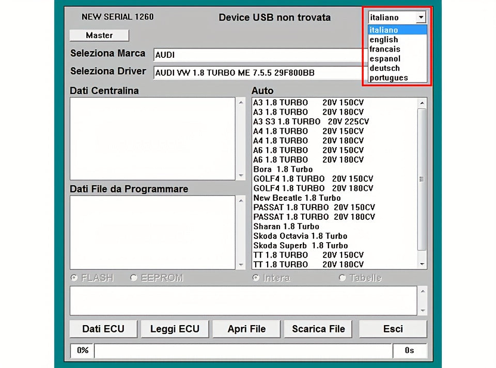Choose the Tabelle radio option
This screenshot has width=496, height=368.
pos(342,278)
